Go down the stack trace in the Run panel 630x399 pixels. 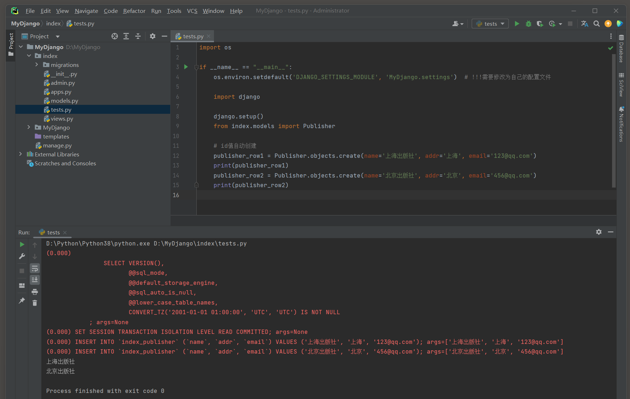(35, 257)
